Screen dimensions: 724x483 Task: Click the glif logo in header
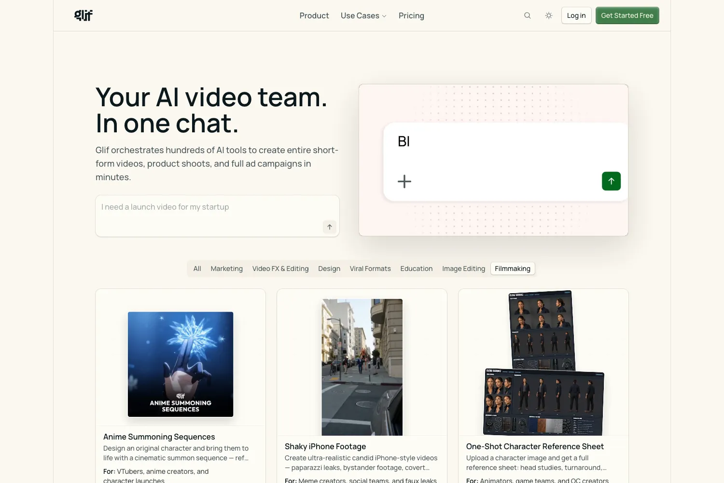[84, 15]
